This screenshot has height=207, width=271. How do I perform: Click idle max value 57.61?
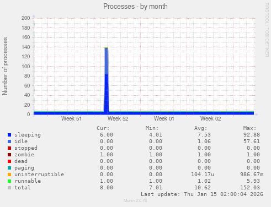tap(252, 141)
